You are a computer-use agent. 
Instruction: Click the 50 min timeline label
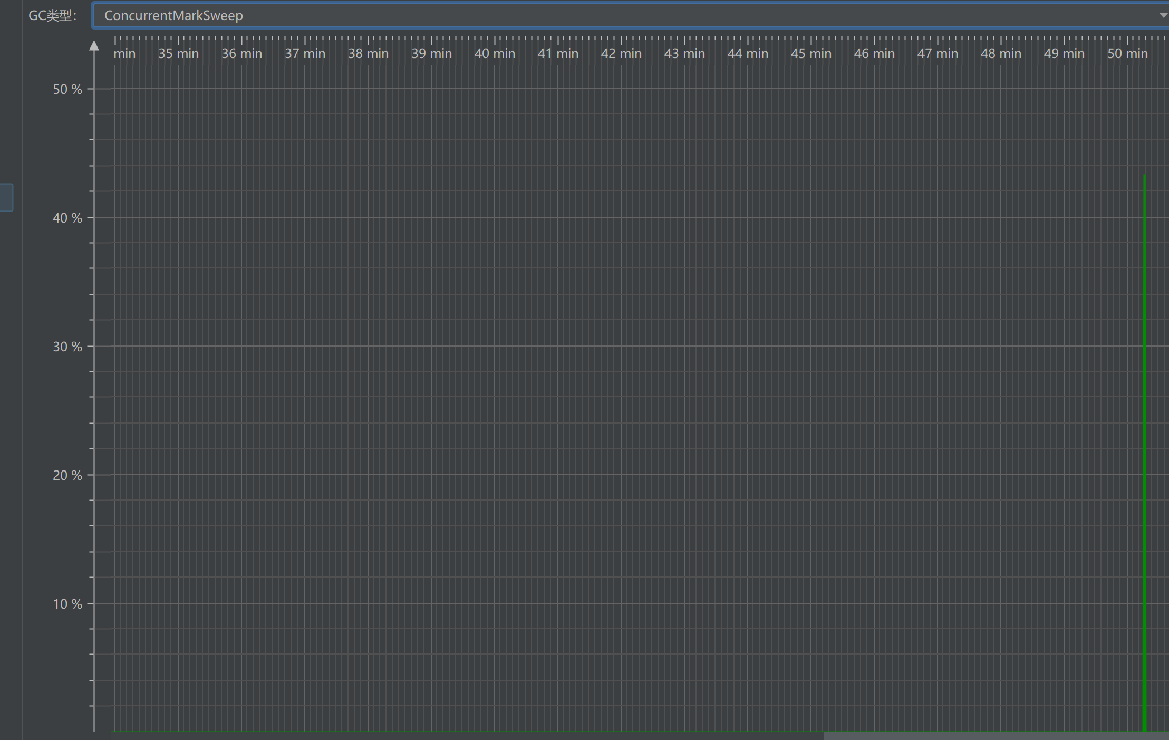[x=1127, y=53]
